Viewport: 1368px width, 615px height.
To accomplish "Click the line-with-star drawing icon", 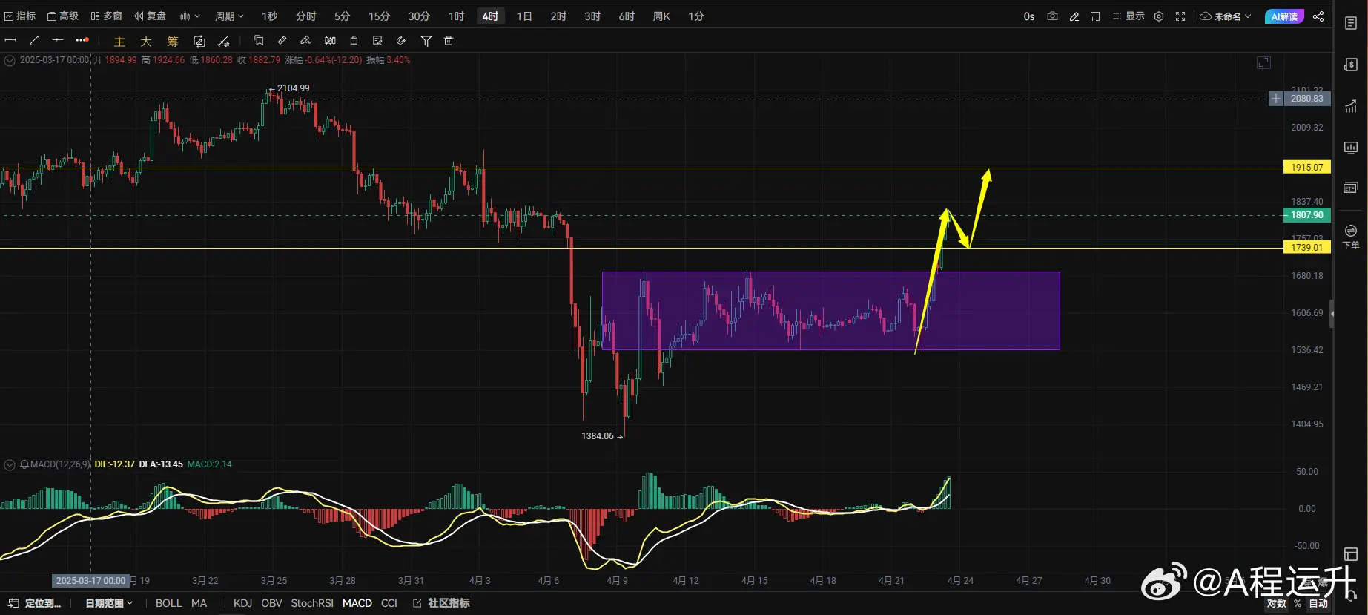I will click(224, 42).
